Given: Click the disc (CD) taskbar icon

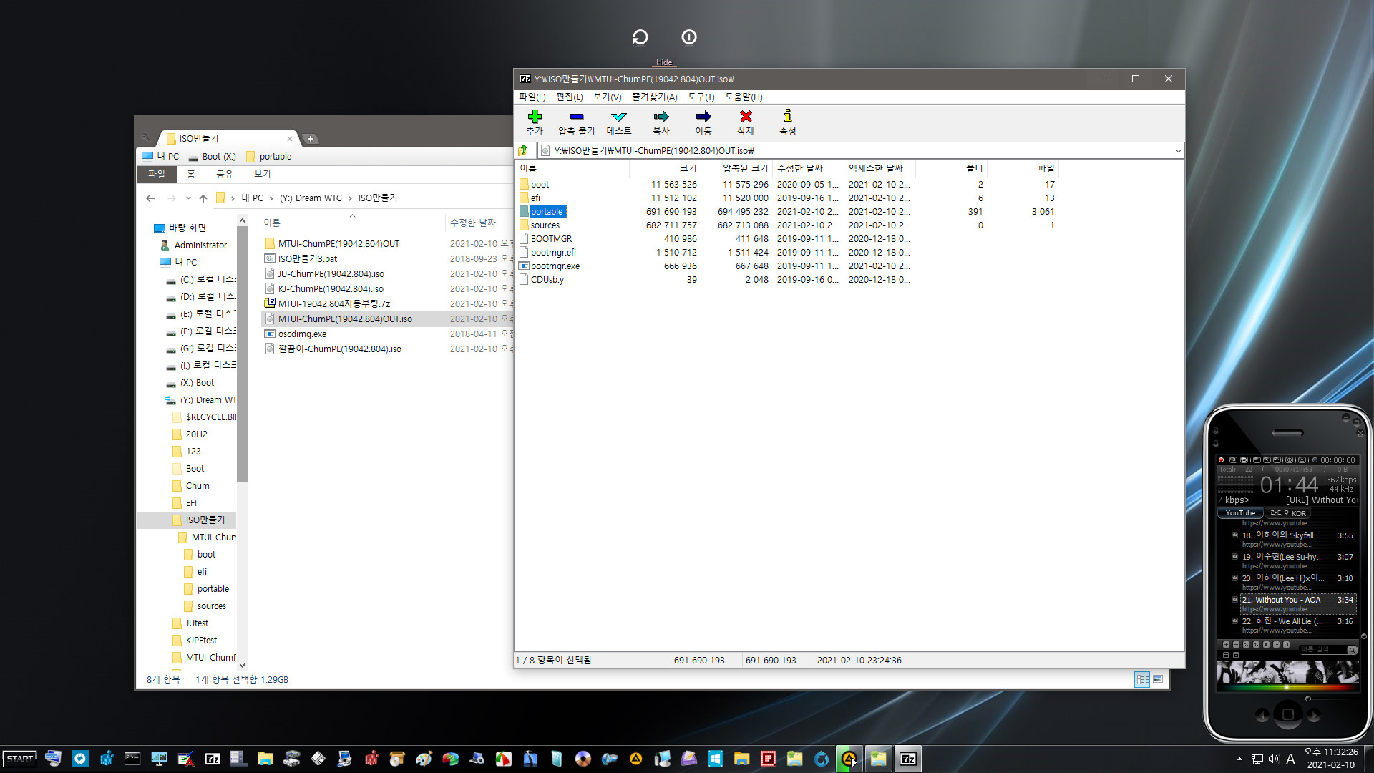Looking at the screenshot, I should click(583, 759).
